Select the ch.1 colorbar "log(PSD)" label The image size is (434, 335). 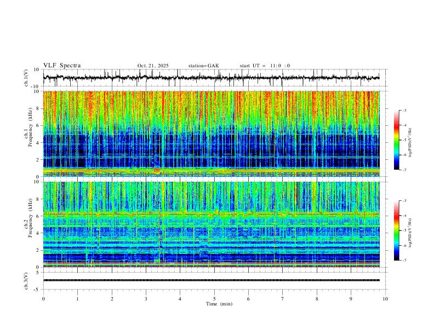click(410, 143)
